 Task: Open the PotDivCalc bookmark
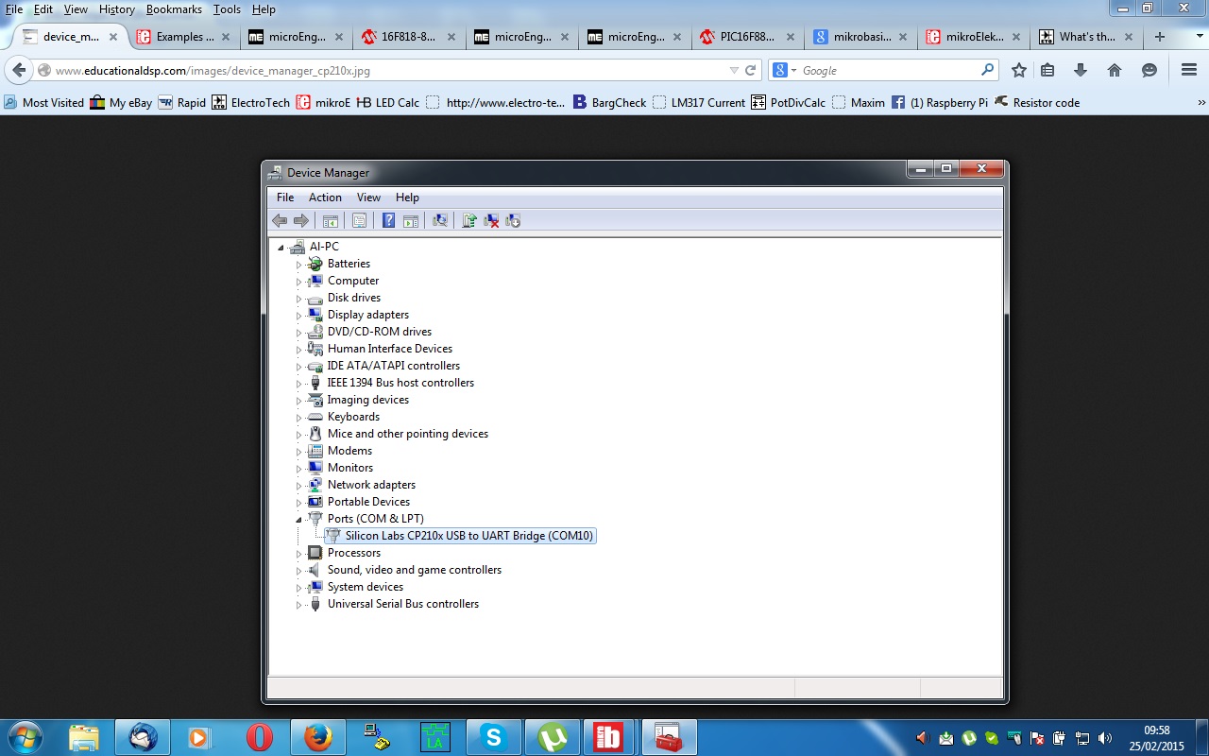789,102
